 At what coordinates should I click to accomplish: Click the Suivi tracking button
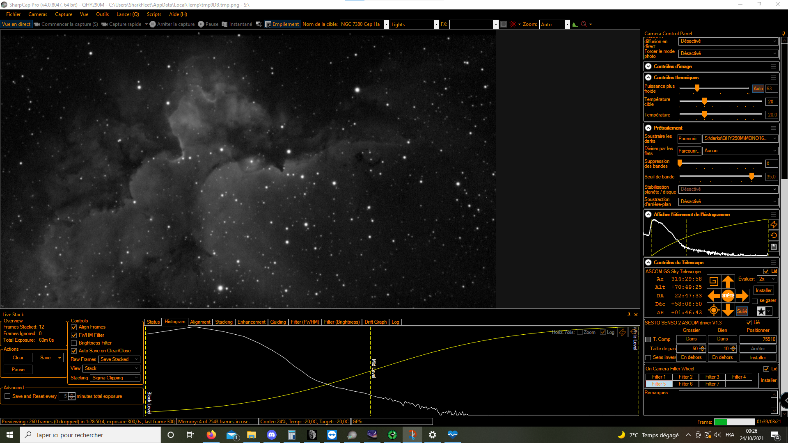click(742, 311)
